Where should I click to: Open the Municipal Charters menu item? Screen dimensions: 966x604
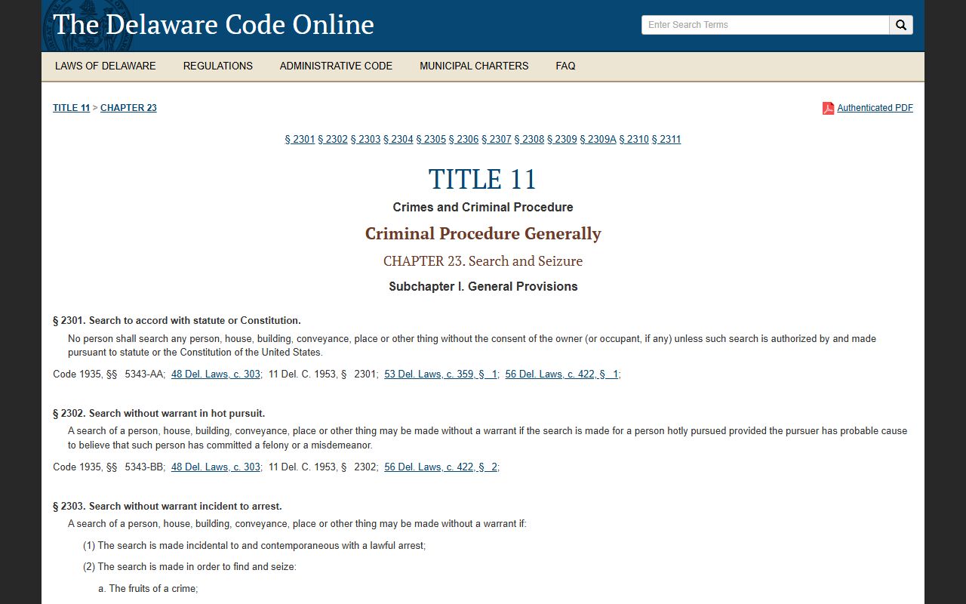coord(474,66)
